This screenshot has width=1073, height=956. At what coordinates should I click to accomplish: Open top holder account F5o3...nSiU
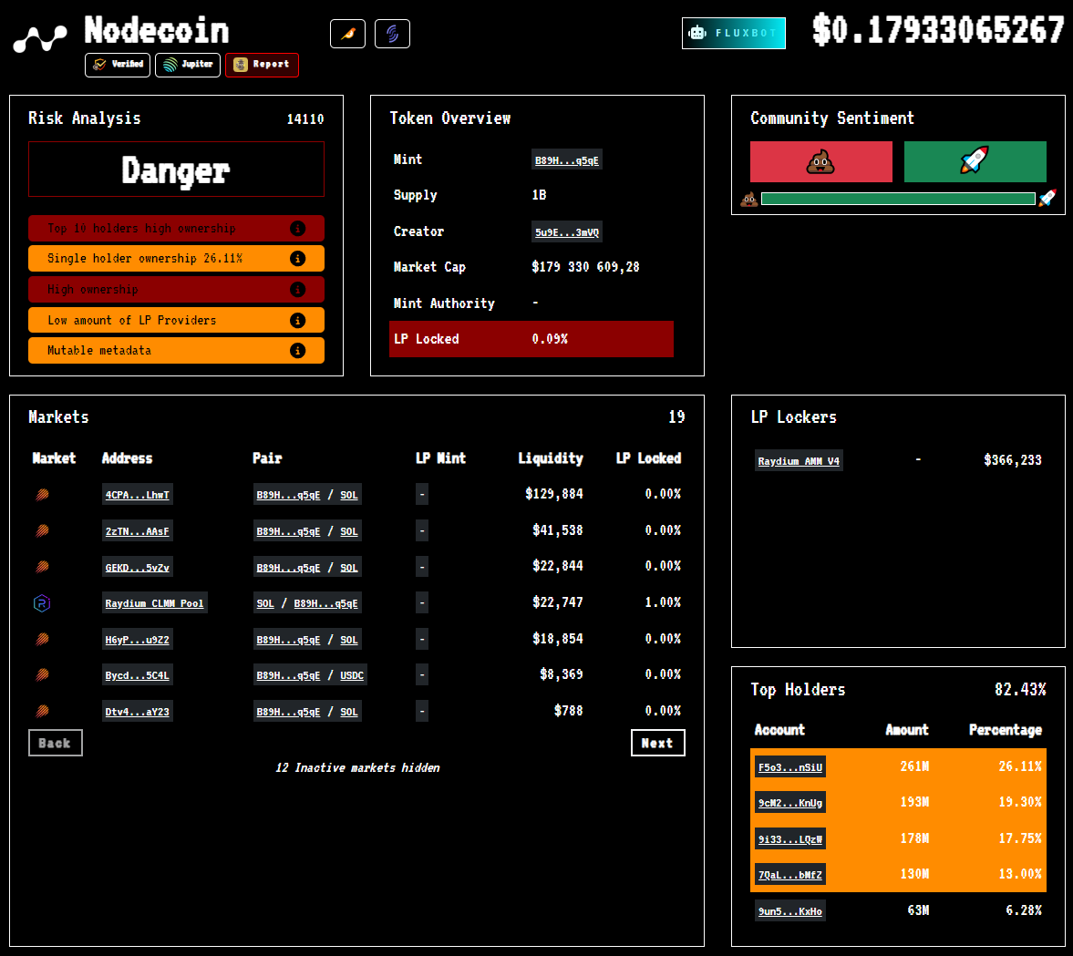[x=790, y=767]
